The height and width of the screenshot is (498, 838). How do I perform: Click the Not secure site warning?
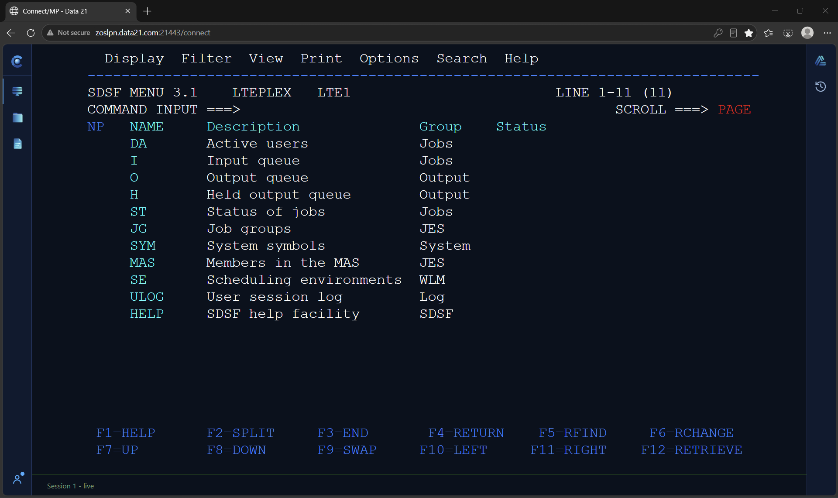69,33
